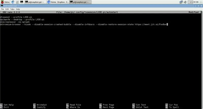Click the Read File shortcut label
203x109 pixels.
tap(75, 105)
